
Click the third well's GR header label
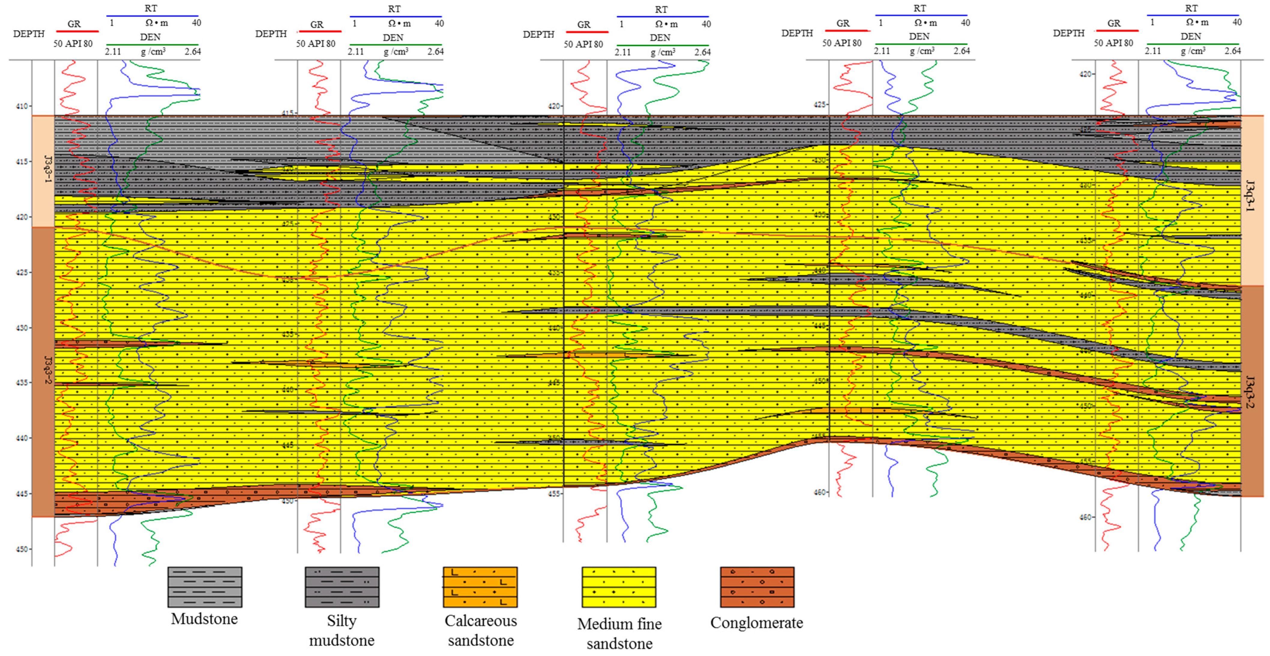(x=584, y=24)
